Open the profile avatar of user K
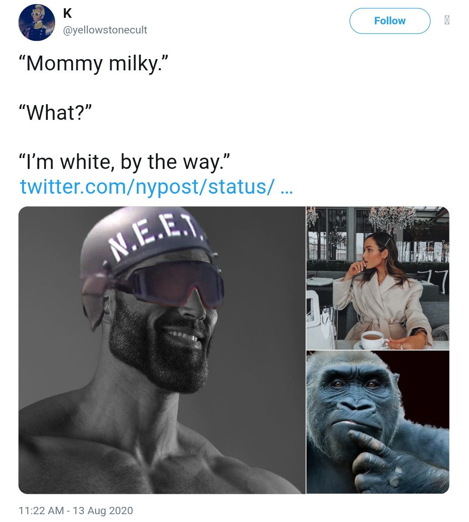 (x=37, y=23)
